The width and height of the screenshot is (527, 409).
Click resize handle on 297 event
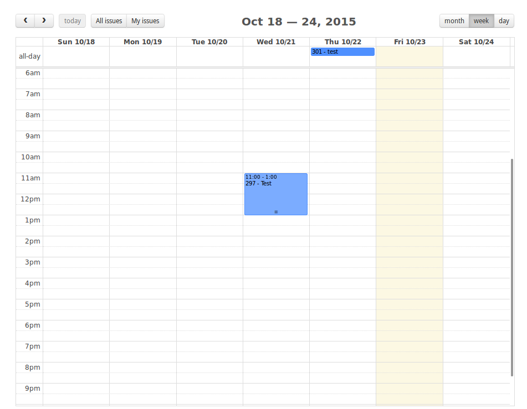276,212
